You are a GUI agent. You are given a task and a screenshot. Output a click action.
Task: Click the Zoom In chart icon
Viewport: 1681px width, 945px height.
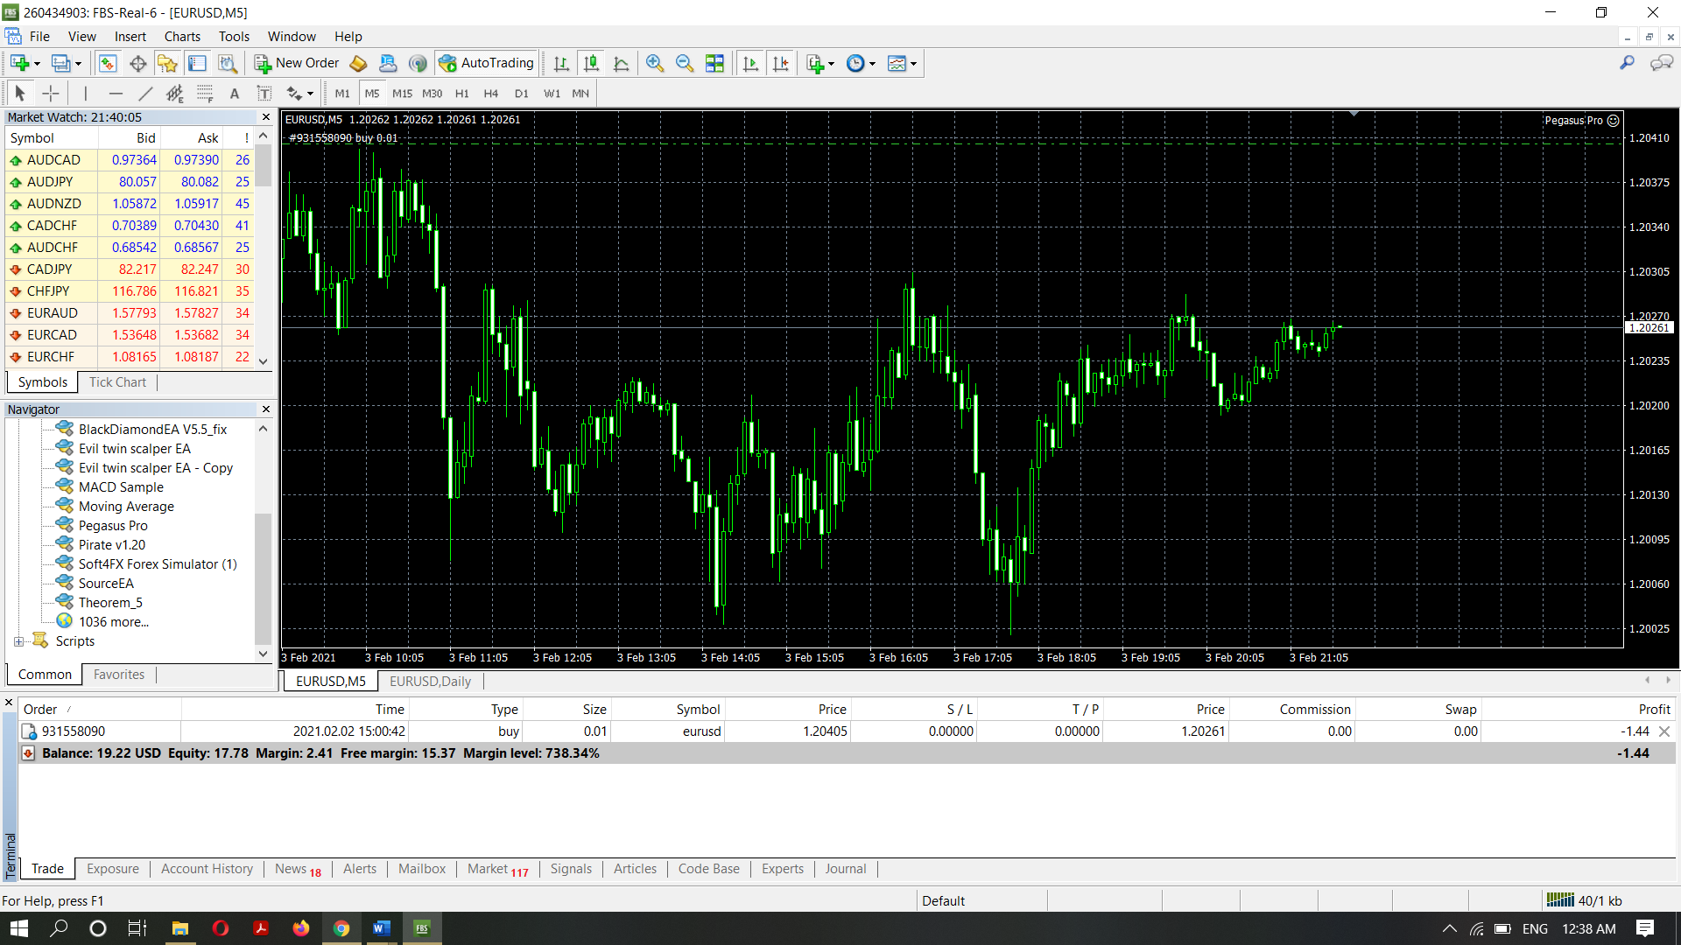pyautogui.click(x=654, y=63)
